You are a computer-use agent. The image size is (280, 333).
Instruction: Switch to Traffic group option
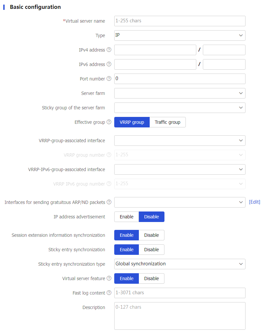[x=167, y=122]
